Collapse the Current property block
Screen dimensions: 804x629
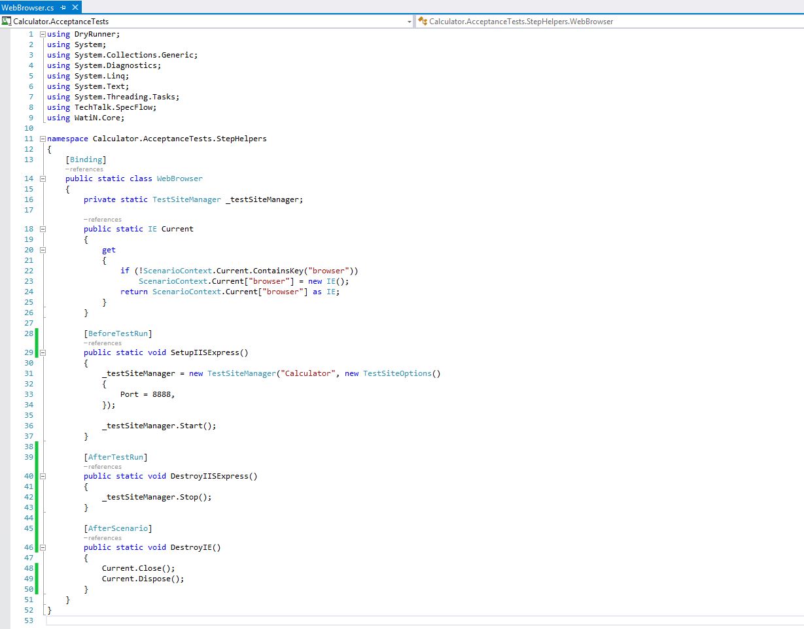[43, 229]
